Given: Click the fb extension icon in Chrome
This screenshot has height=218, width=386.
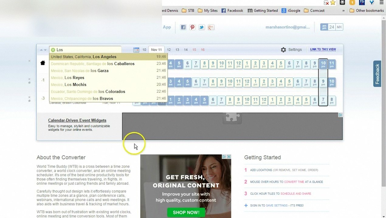Looking at the screenshot, I should [362, 2].
